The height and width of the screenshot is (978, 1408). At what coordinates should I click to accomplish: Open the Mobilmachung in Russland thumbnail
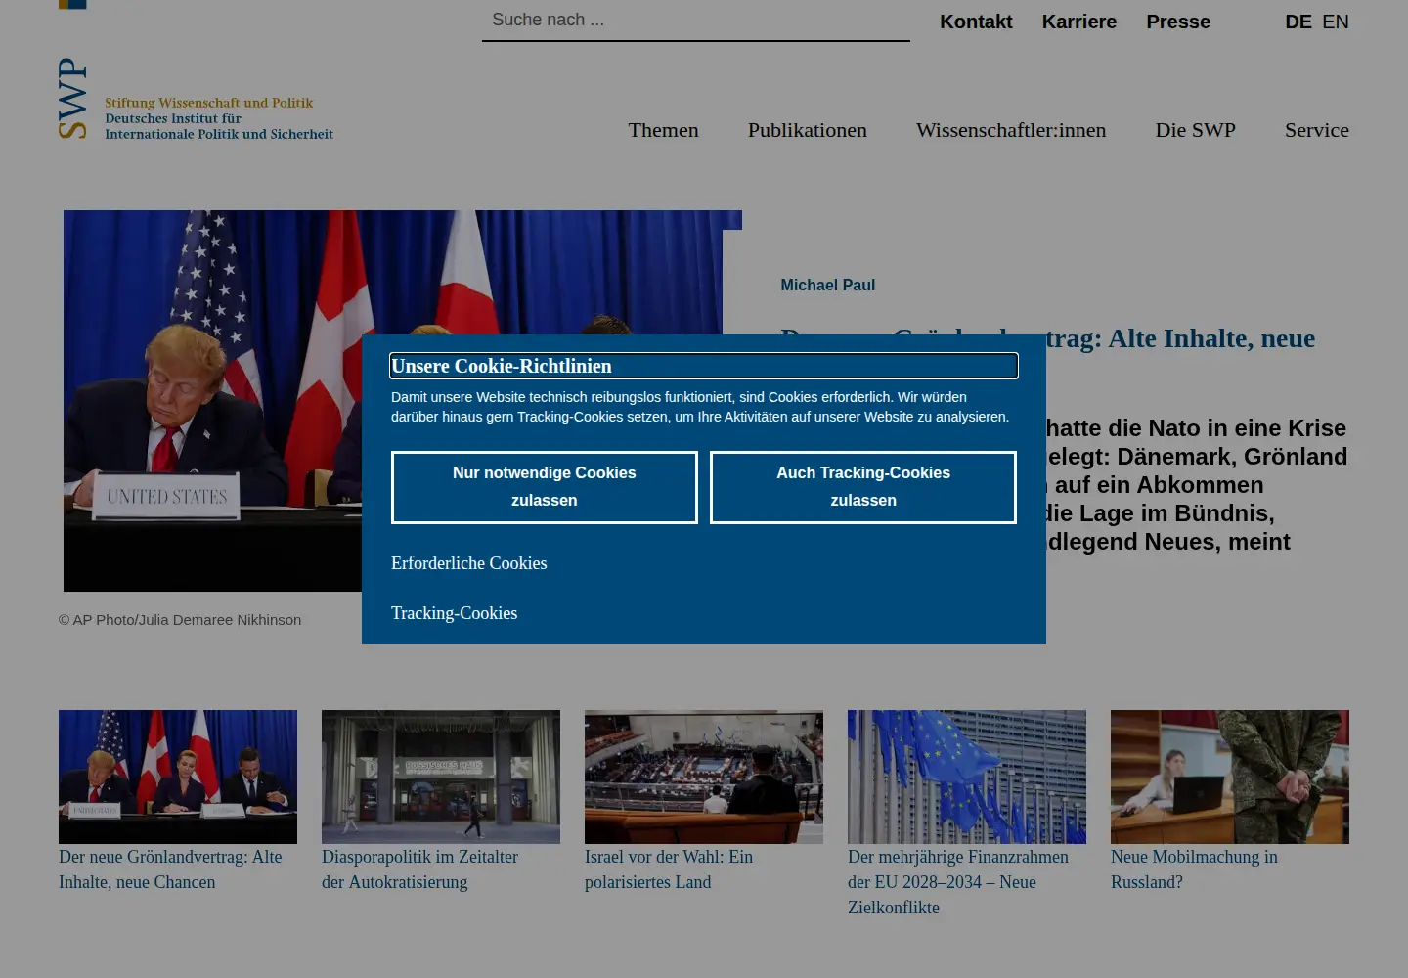coord(1230,777)
